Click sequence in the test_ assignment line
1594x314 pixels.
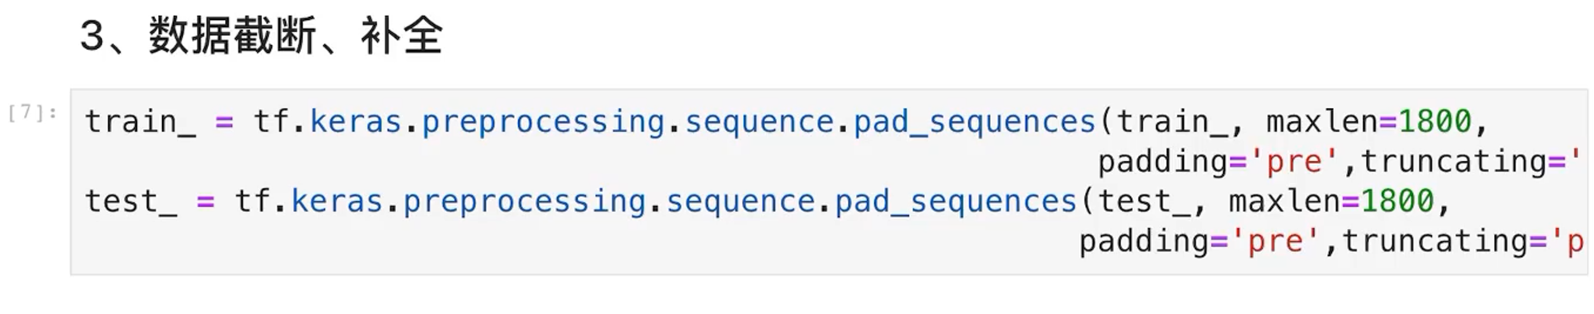click(x=741, y=201)
